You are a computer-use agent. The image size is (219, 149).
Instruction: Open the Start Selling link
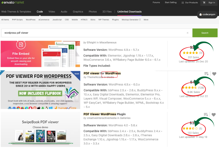(171, 3)
